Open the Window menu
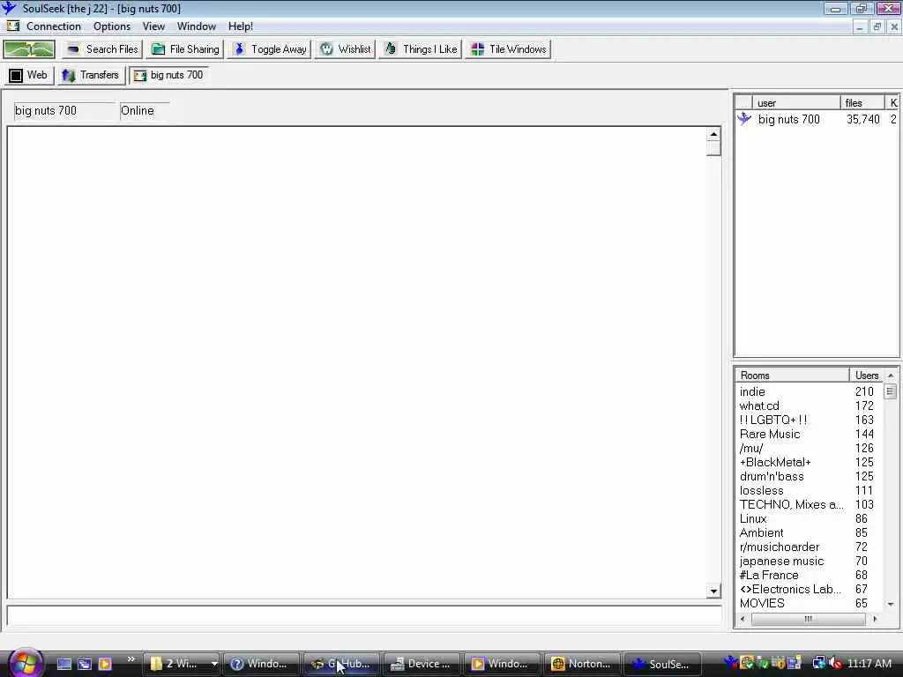This screenshot has width=903, height=677. click(197, 26)
